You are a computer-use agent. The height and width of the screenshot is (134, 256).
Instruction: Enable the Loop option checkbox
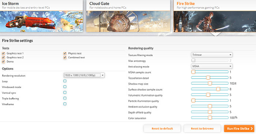tap(65, 81)
